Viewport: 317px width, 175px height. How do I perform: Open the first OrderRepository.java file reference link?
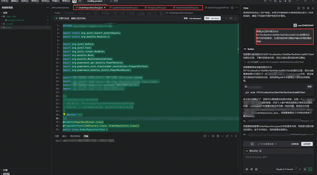[278, 121]
